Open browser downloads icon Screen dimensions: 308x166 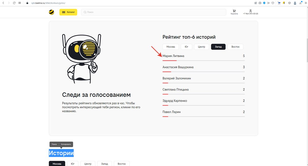coord(300,3)
